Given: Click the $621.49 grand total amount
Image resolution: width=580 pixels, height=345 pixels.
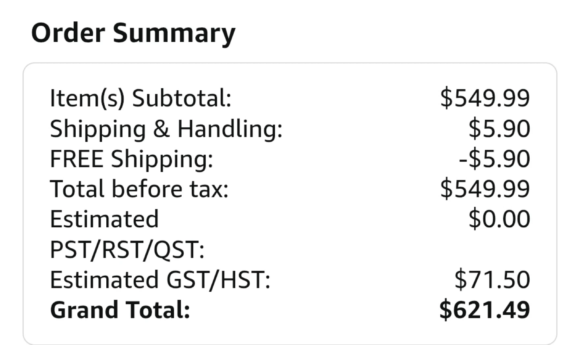Looking at the screenshot, I should 485,310.
